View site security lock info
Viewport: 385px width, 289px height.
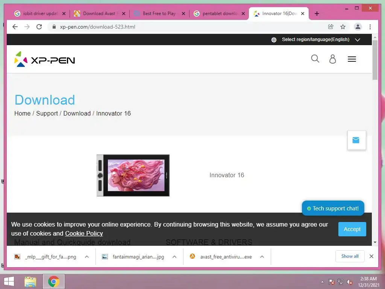click(54, 27)
